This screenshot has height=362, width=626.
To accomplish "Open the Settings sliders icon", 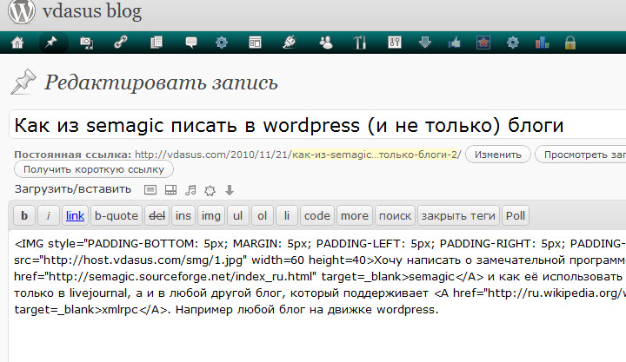I will coord(395,42).
